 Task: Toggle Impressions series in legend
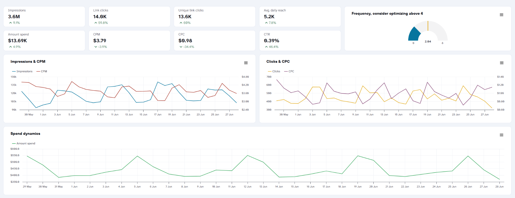(x=22, y=71)
